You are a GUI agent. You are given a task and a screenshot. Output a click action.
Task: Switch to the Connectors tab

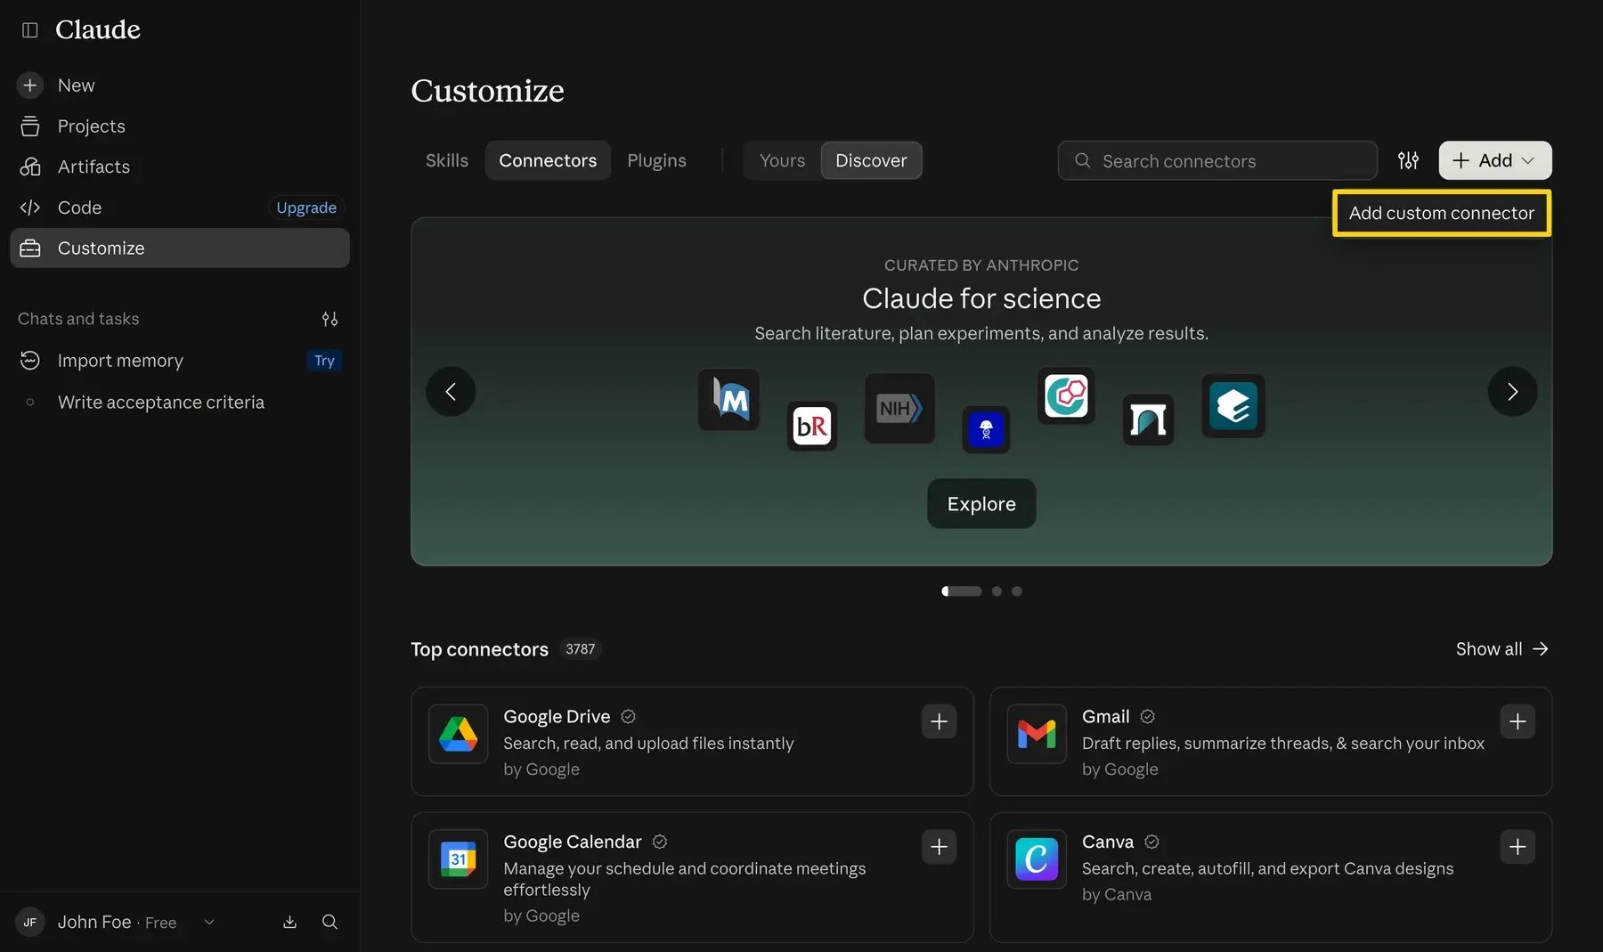pyautogui.click(x=548, y=160)
